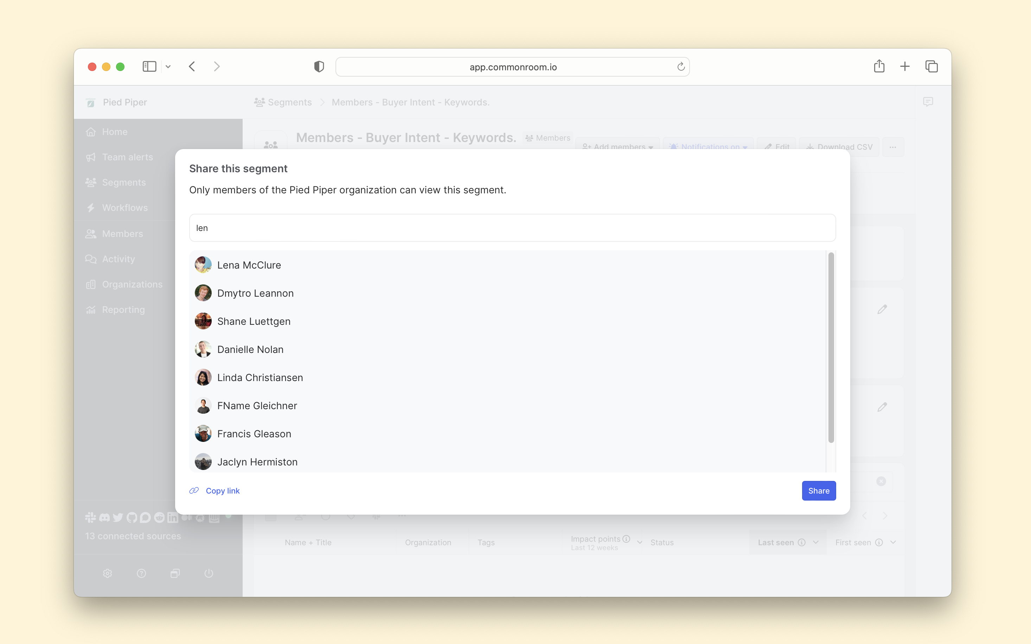
Task: Click the Copy link option
Action: coord(222,491)
